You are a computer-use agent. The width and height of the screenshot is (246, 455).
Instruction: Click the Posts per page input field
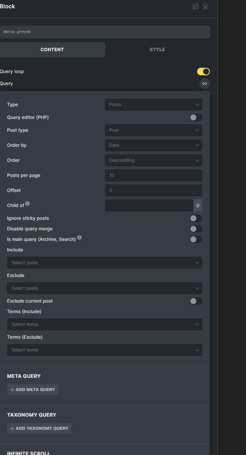click(153, 175)
